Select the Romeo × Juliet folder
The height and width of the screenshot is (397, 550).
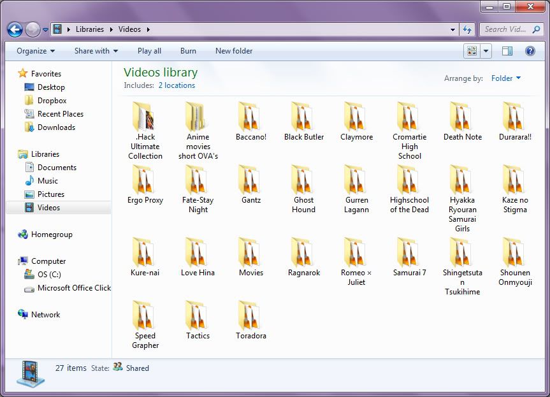[356, 262]
